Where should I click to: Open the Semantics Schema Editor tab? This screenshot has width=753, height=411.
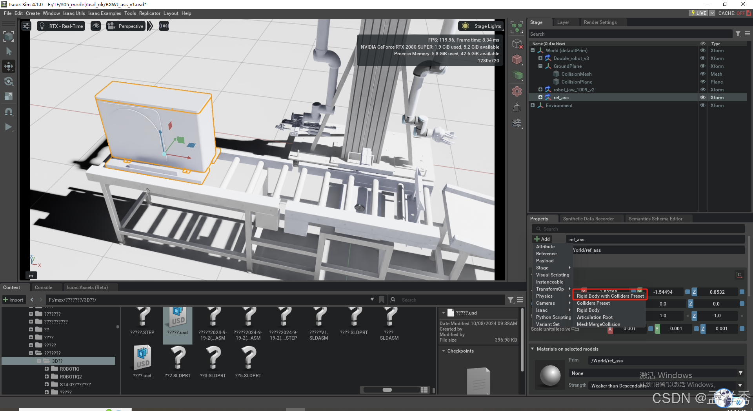point(655,219)
